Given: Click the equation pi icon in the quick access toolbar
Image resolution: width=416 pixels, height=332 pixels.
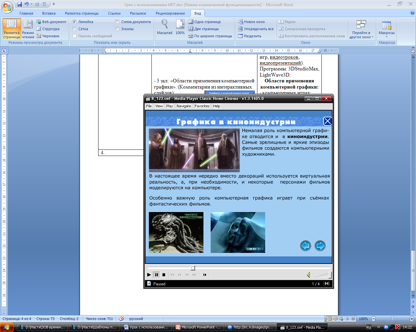Looking at the screenshot, I should [45, 5].
